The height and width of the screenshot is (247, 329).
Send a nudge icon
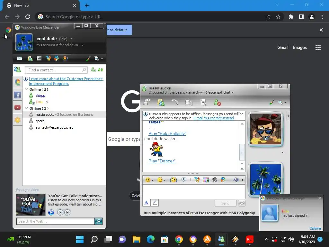coord(173,180)
